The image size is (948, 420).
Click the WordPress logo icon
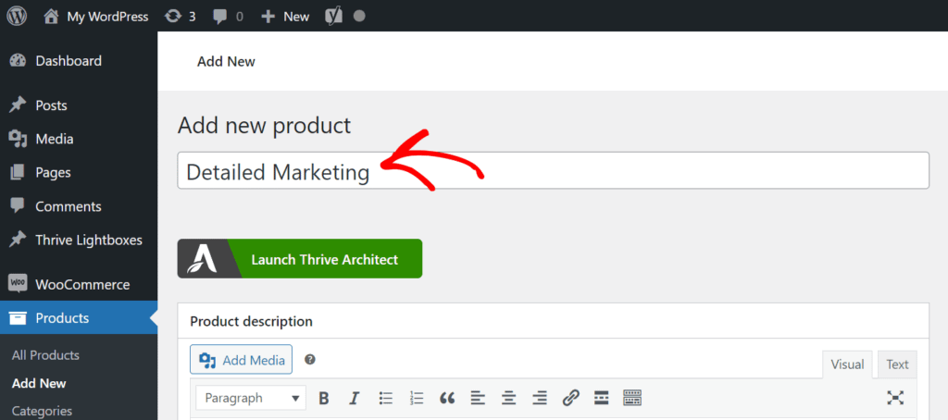[x=17, y=16]
